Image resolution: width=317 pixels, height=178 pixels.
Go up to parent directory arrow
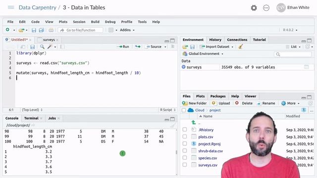[194, 122]
